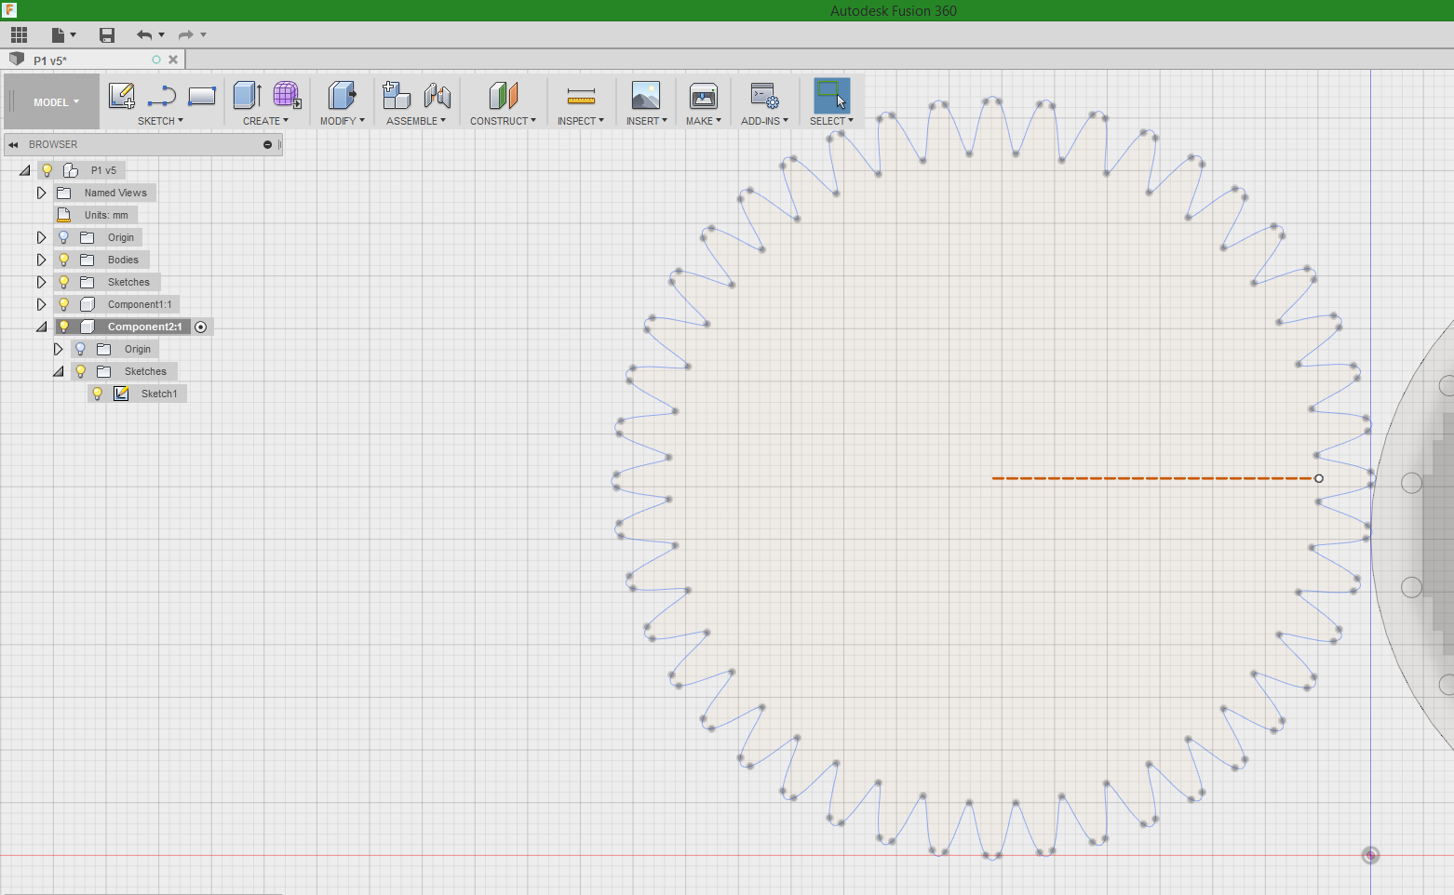Open the MODEL workspace dropdown

point(55,102)
